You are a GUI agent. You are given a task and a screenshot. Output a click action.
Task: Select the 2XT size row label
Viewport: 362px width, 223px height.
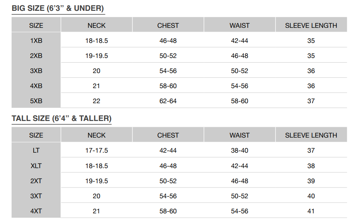36,181
